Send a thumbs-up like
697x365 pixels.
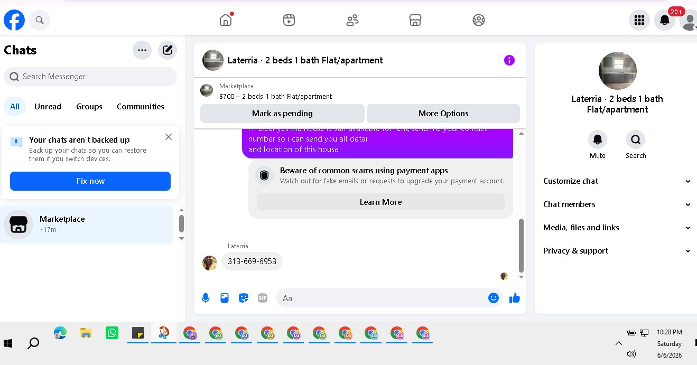tap(515, 298)
